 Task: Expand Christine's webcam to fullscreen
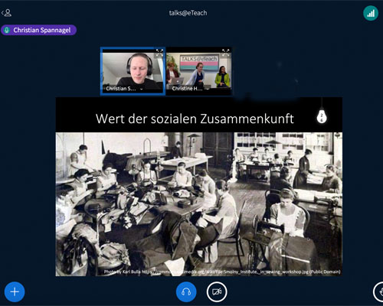click(225, 53)
